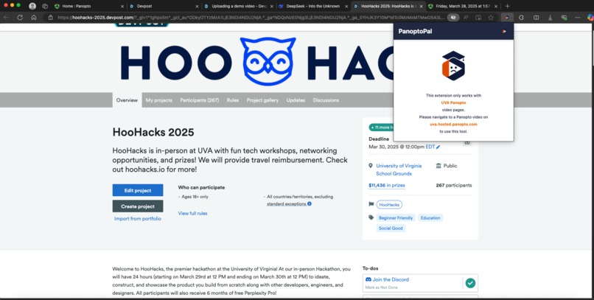
Task: Click icon in PanoptoPal popup header
Action: click(504, 32)
